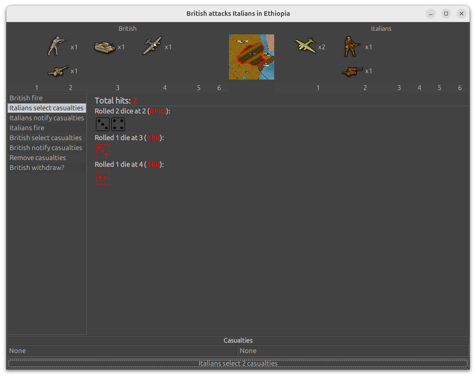
Task: Select the Italian artillery unit icon
Action: (352, 71)
